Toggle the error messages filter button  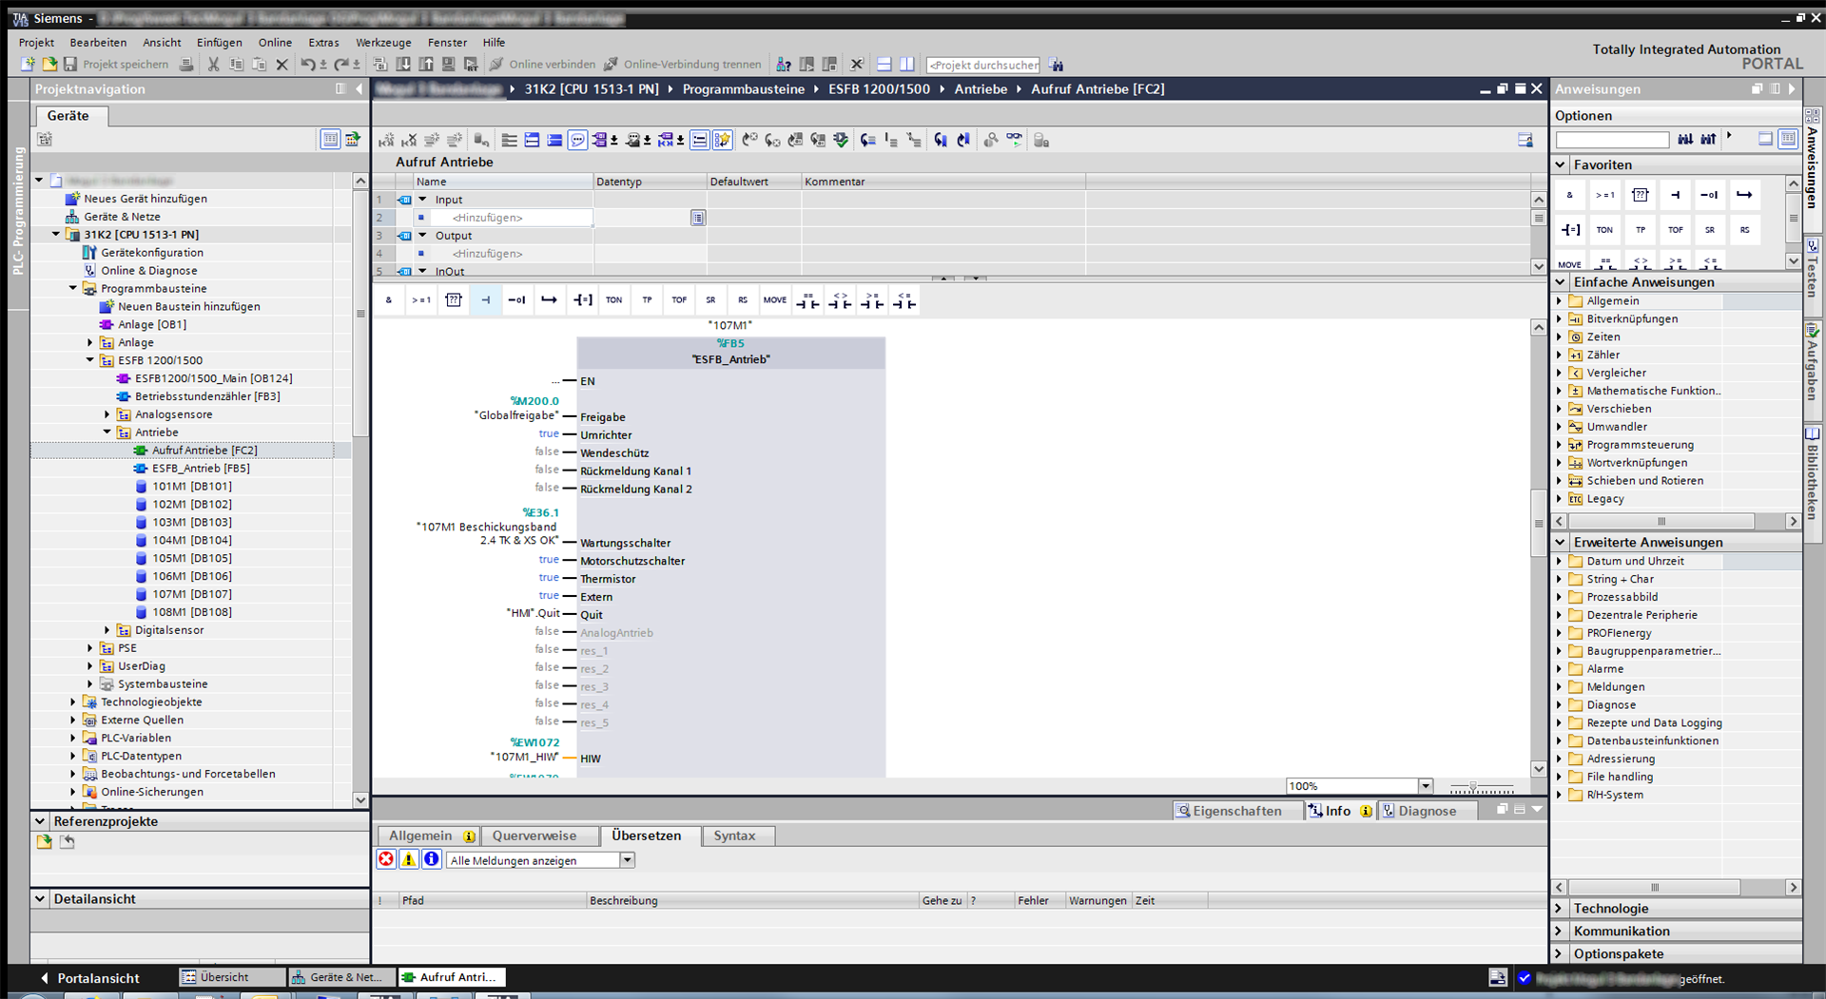coord(386,859)
